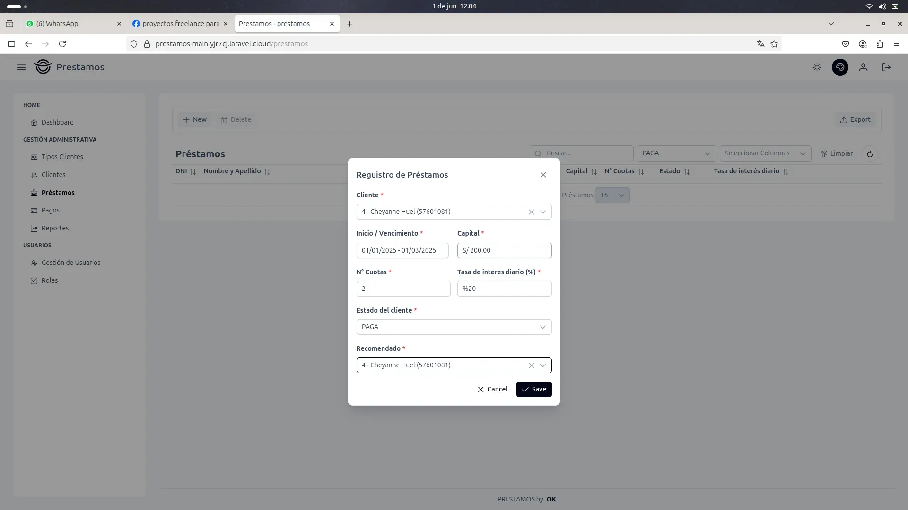Open the browser translate page icon
The height and width of the screenshot is (510, 908).
point(760,44)
